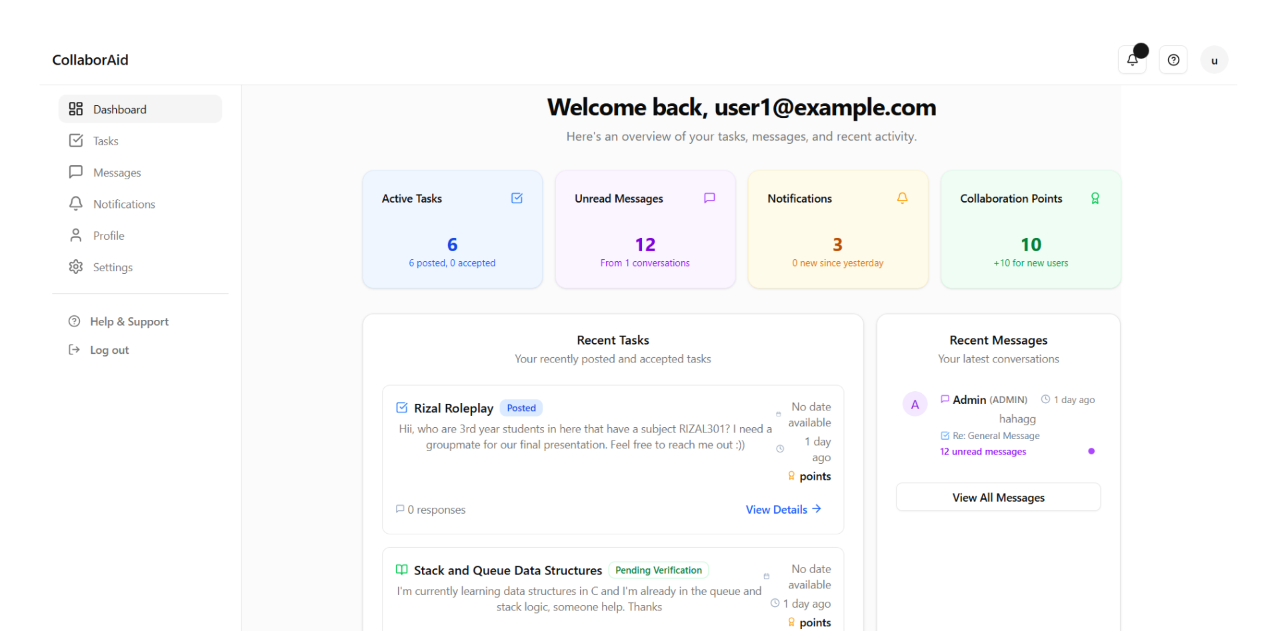
Task: Click the badge icon on Collaboration Points card
Action: click(1095, 198)
